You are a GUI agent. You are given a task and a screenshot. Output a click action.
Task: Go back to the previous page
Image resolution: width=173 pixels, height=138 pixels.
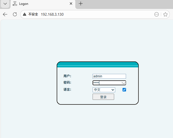point(5,14)
